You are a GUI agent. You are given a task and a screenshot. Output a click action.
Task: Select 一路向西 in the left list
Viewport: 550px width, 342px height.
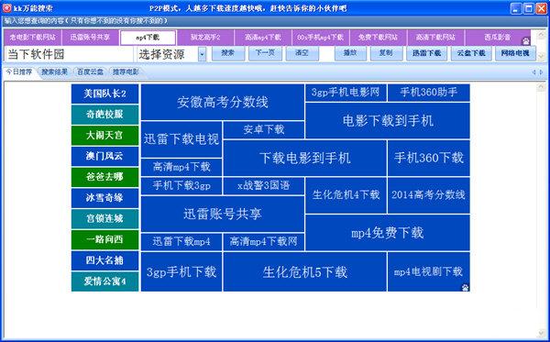coord(104,239)
